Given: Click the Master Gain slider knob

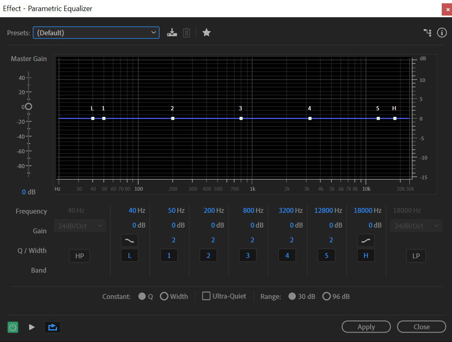Looking at the screenshot, I should pyautogui.click(x=28, y=107).
